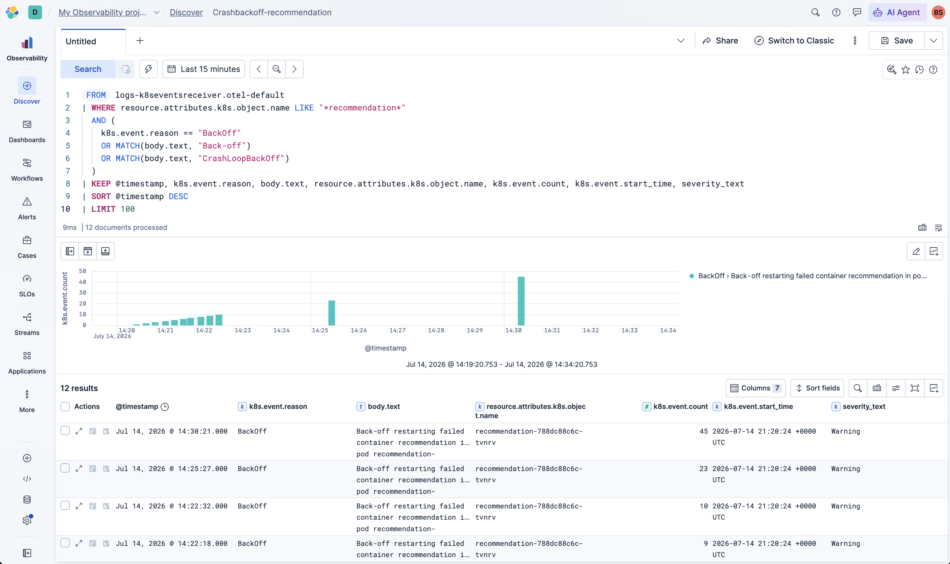Click the Search button
The height and width of the screenshot is (564, 950).
(x=88, y=69)
